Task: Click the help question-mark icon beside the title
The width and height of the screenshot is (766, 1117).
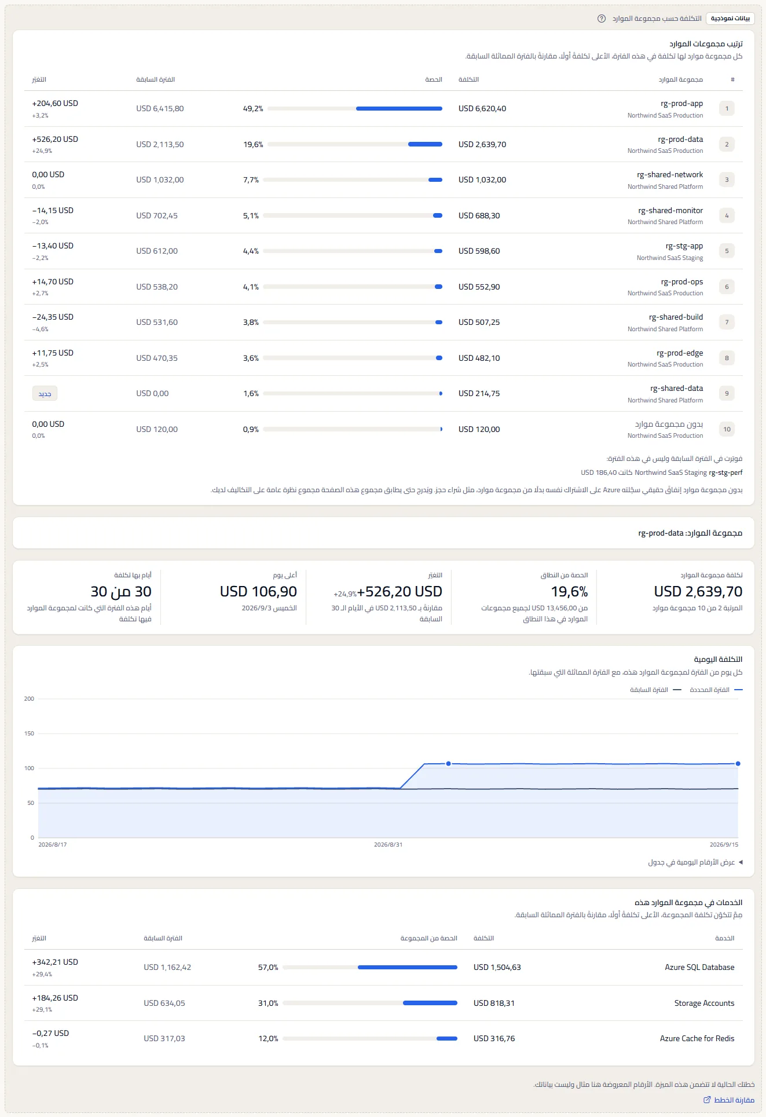Action: (x=602, y=19)
